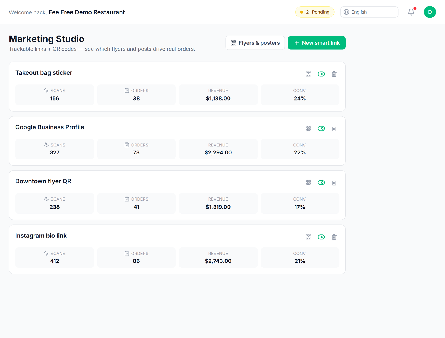This screenshot has width=445, height=338.
Task: Click the $1,188.00 revenue value
Action: (x=218, y=98)
